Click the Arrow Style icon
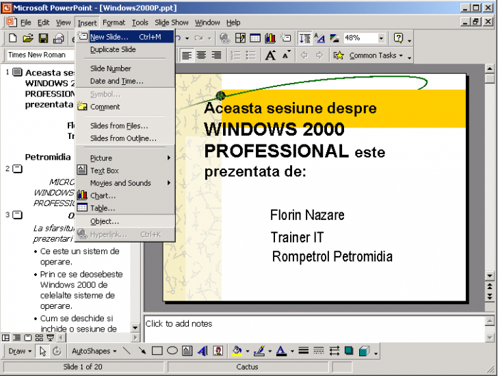This screenshot has width=498, height=376. [x=334, y=351]
